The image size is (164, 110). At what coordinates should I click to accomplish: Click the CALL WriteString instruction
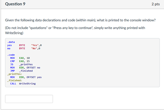click(x=23, y=83)
